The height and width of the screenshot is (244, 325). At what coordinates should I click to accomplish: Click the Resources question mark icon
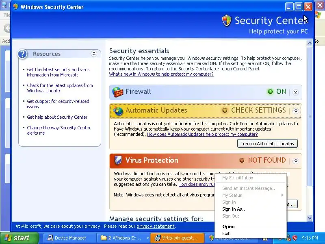(x=22, y=54)
